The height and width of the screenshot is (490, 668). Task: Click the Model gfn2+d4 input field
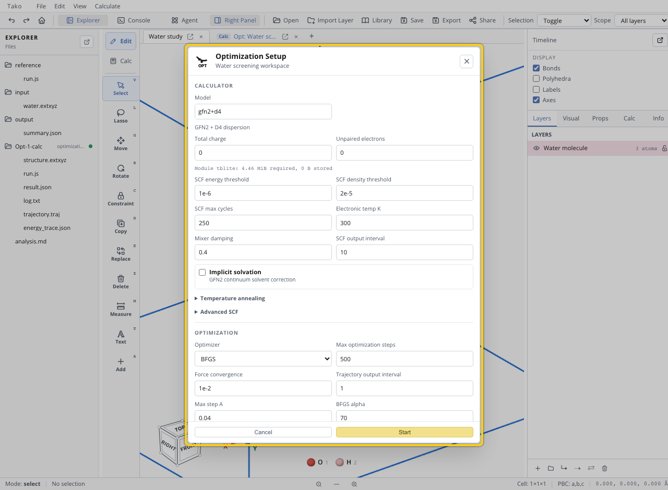263,112
